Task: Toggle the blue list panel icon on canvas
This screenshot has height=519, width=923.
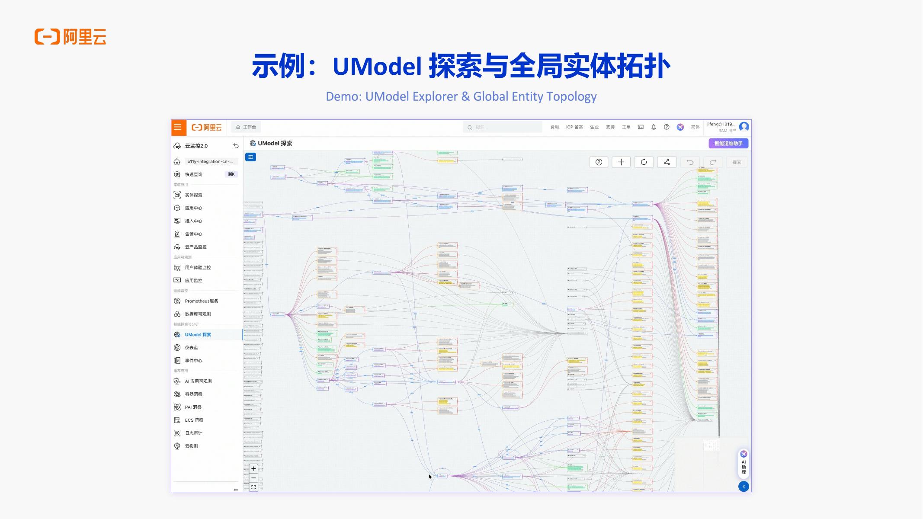Action: [x=250, y=157]
